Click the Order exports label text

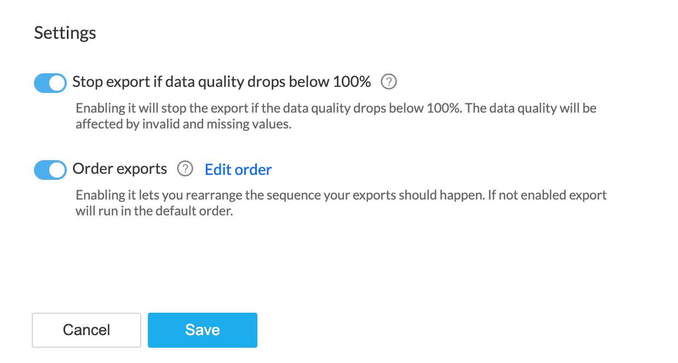point(120,169)
